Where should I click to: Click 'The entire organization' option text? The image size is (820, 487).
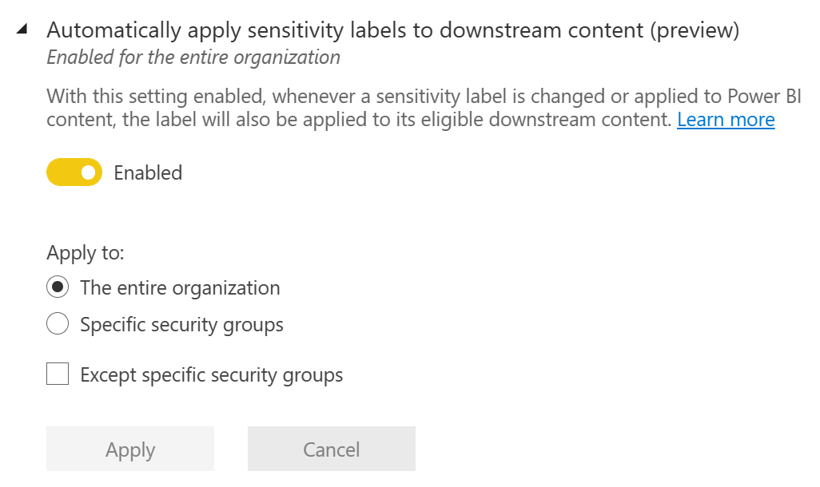click(180, 287)
